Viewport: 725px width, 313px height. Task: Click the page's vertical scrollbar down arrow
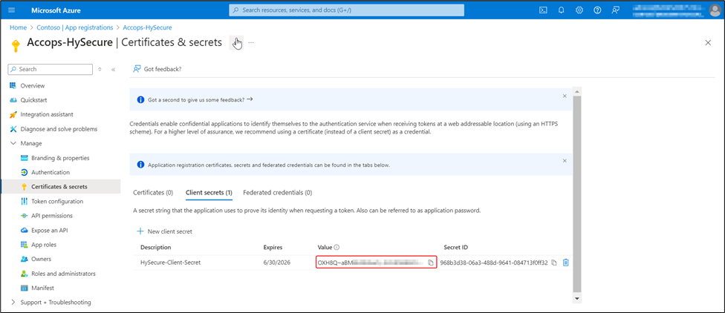coord(578,297)
